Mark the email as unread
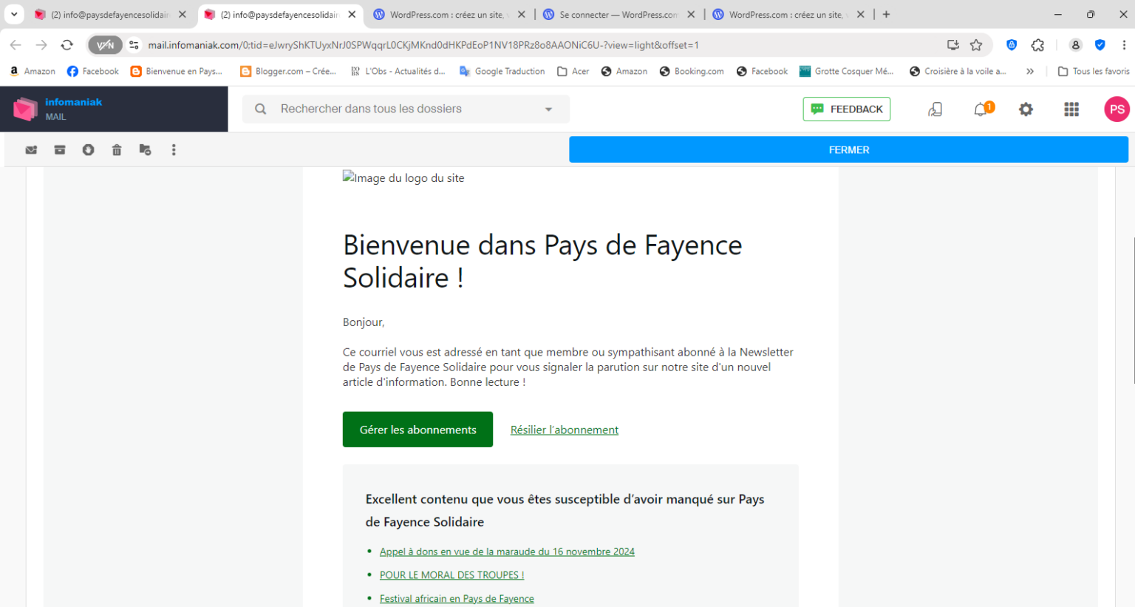Viewport: 1135px width, 607px height. pos(31,150)
